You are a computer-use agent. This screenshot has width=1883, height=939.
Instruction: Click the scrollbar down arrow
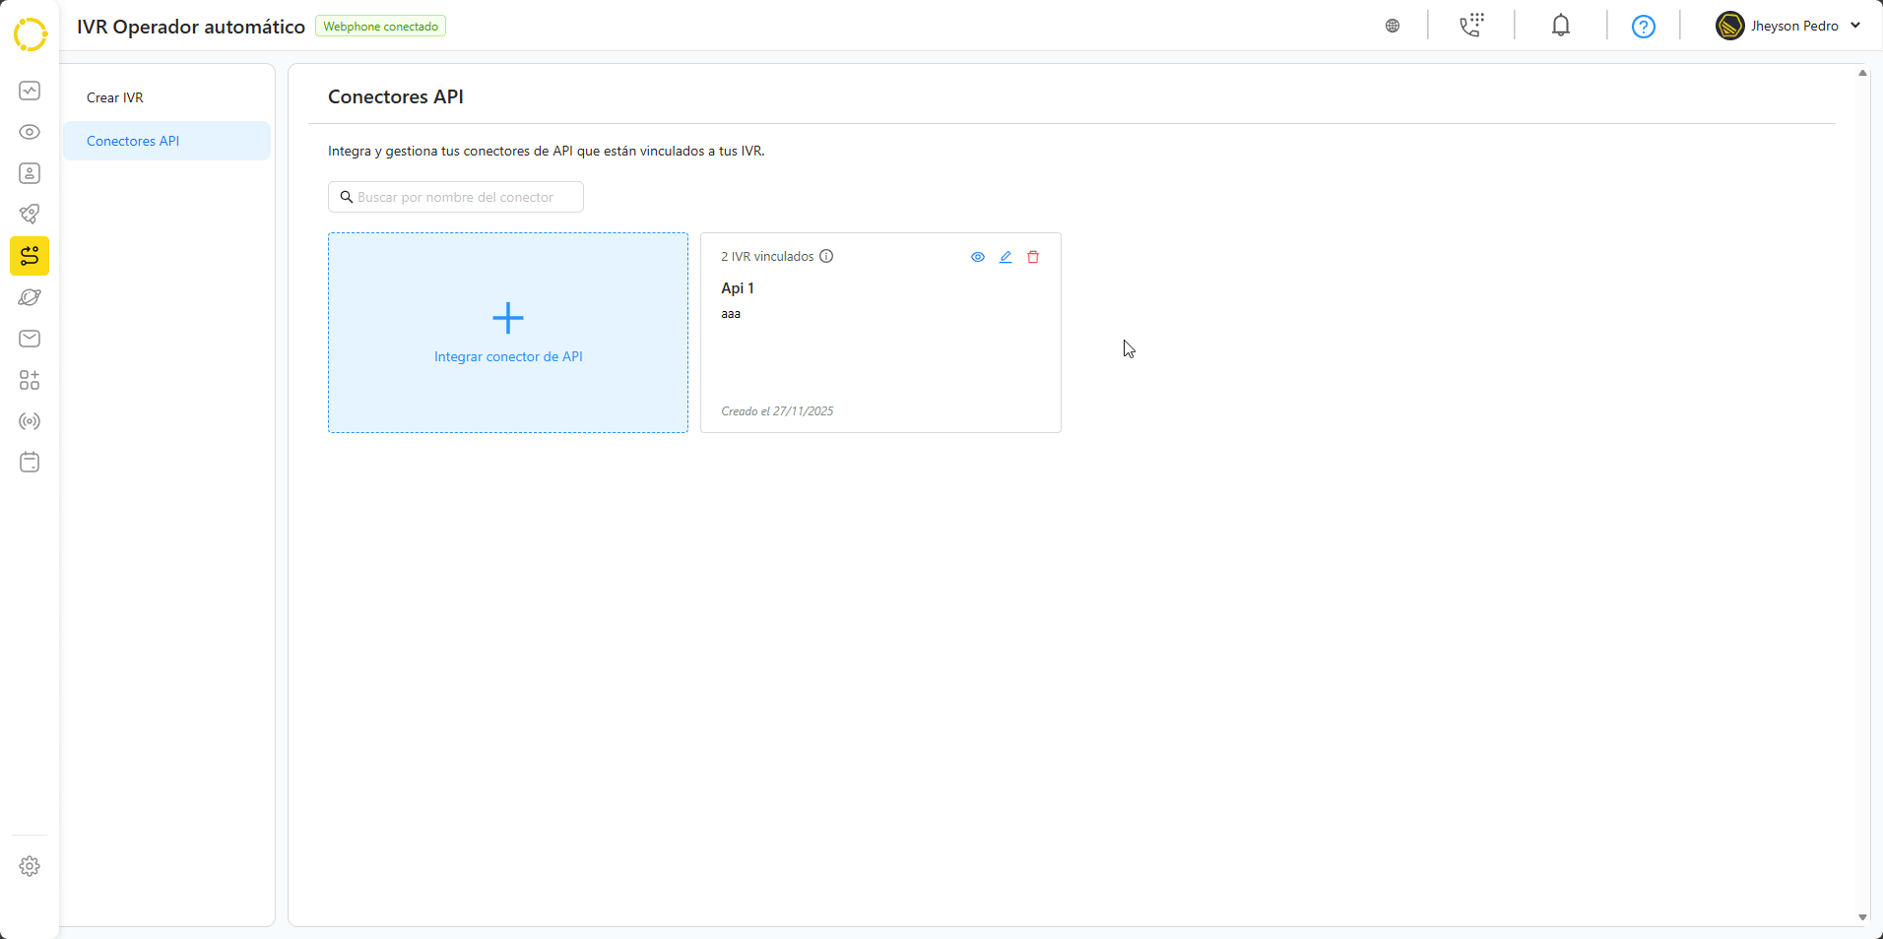pos(1862,917)
